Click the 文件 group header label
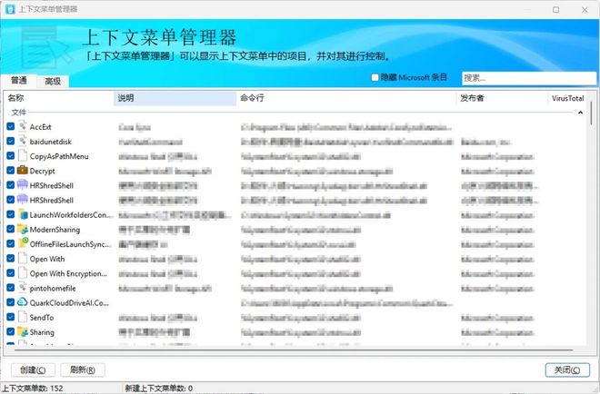Screen dimensions: 600x394 click(19, 113)
